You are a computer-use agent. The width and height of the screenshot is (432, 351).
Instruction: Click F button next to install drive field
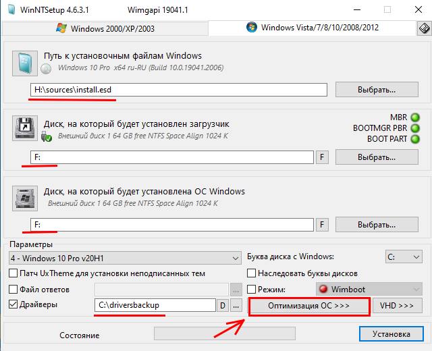322,225
